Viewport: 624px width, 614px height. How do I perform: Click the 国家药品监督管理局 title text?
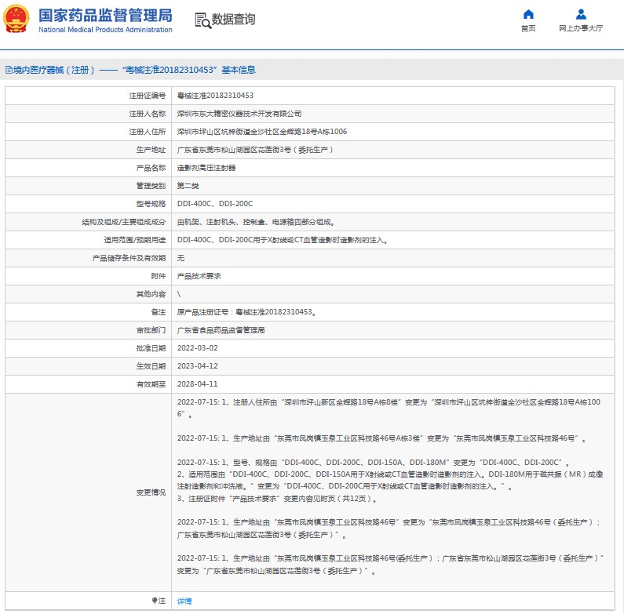(105, 15)
